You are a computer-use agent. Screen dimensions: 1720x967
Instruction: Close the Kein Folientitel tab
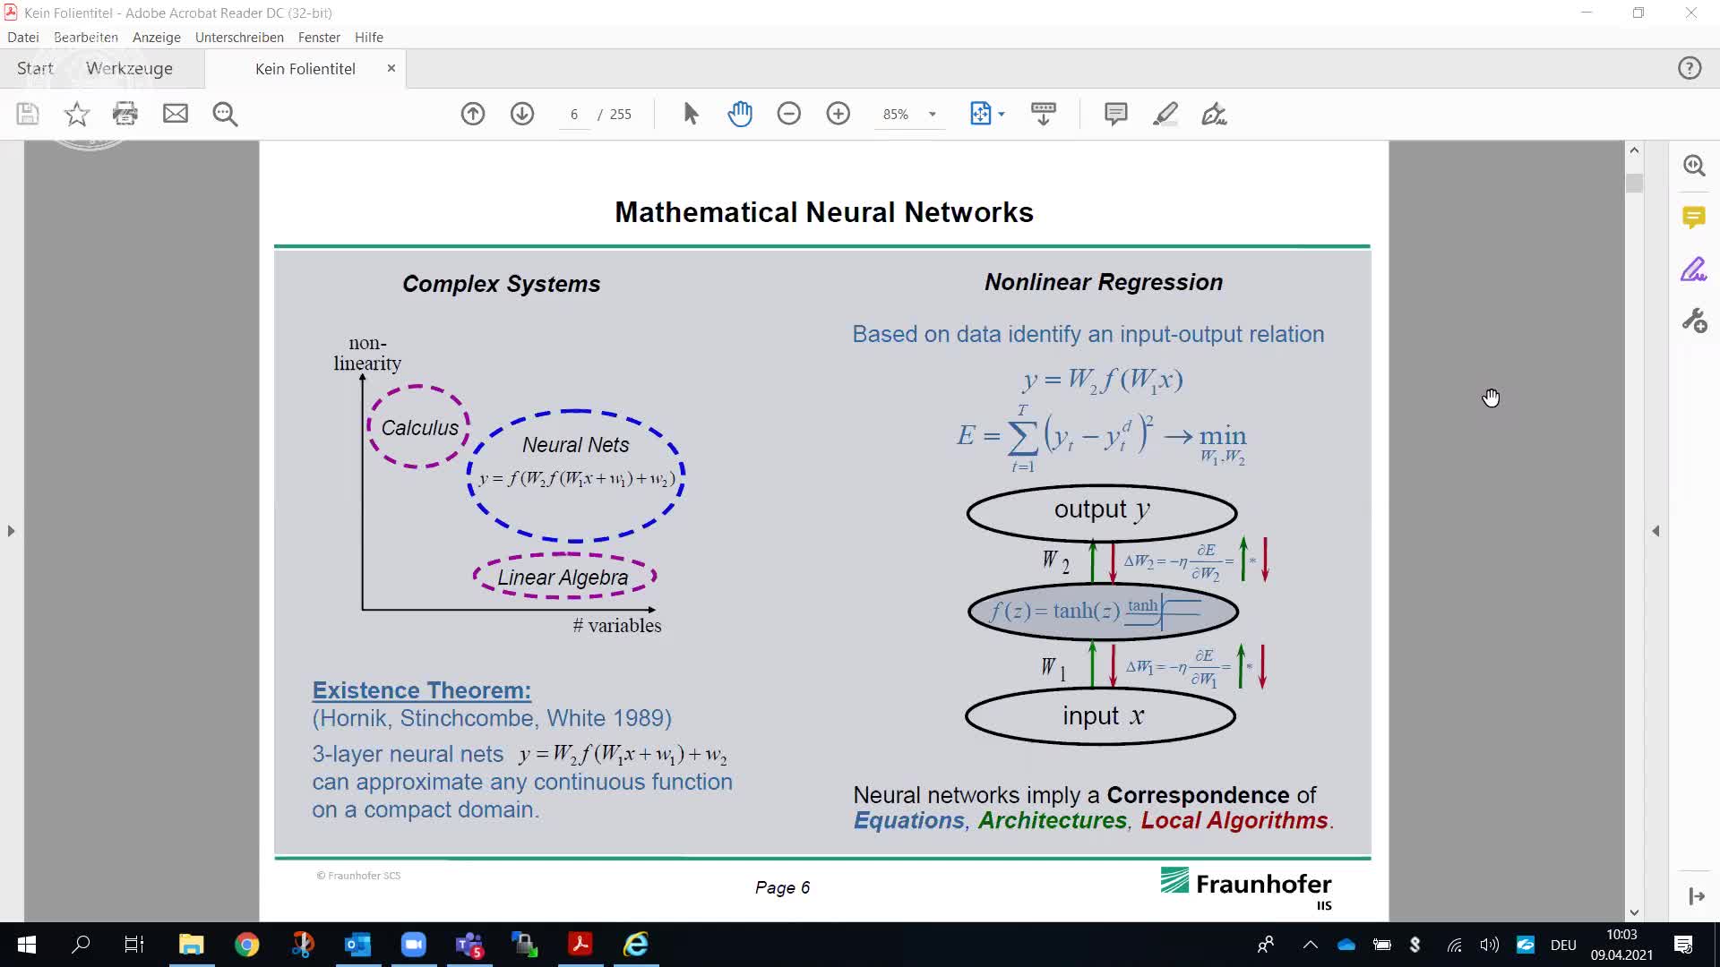(x=391, y=68)
